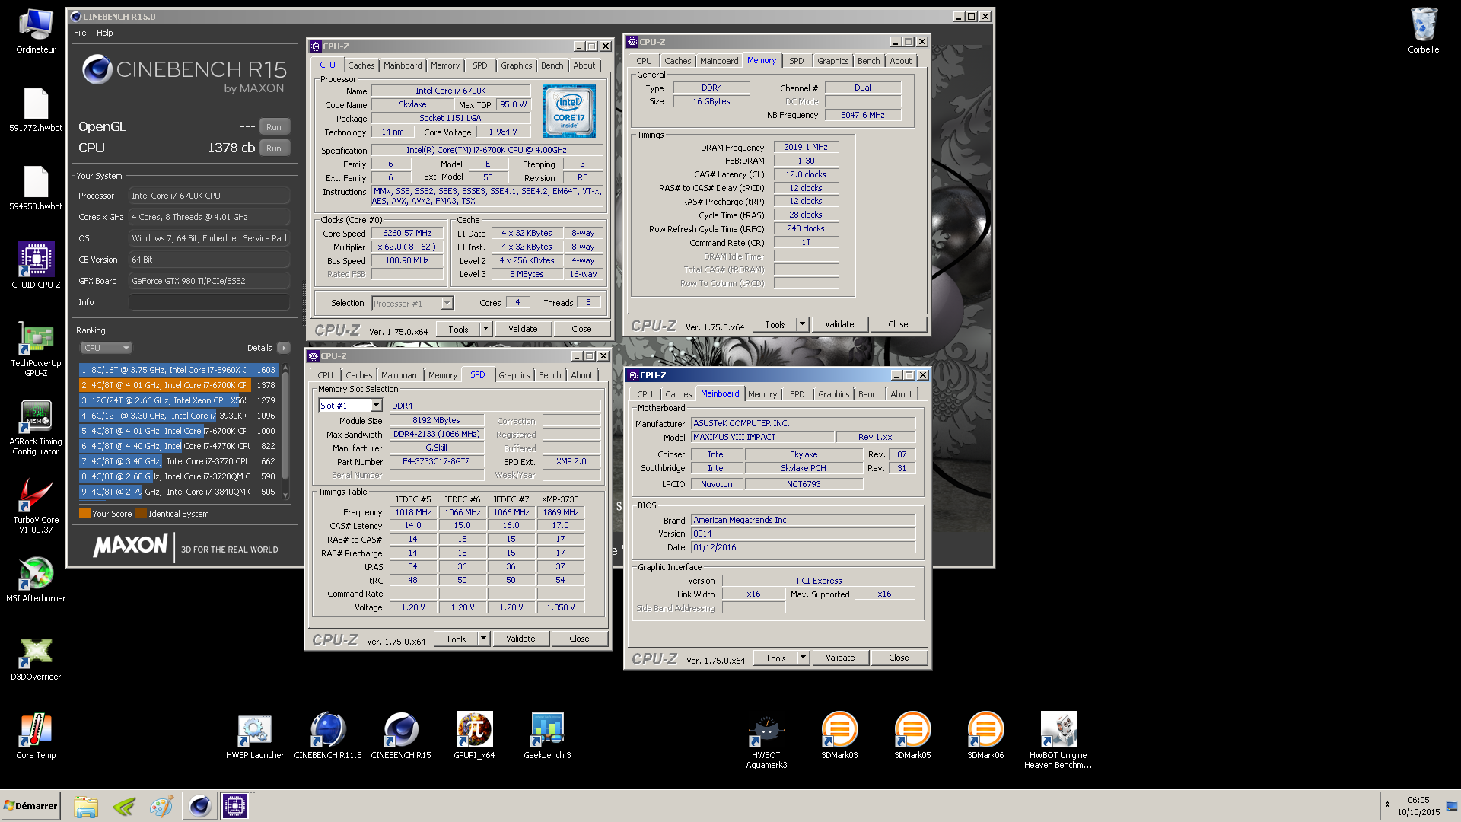Click Tools button in Mainboard window
The image size is (1461, 822).
(775, 658)
